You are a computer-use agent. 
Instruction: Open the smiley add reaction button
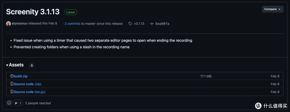click(9, 103)
